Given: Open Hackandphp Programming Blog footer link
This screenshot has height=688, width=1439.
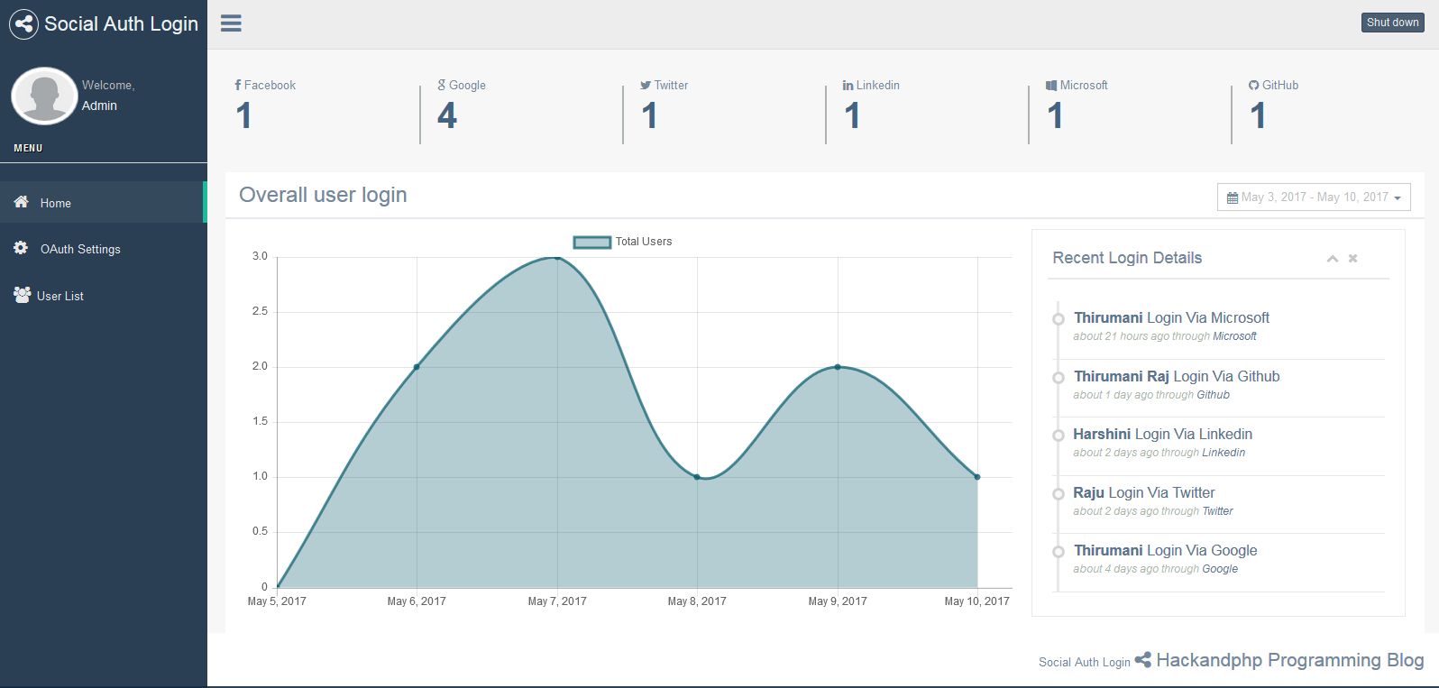Looking at the screenshot, I should pos(1289,660).
